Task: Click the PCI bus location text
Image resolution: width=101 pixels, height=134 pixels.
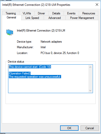Action: [60, 53]
